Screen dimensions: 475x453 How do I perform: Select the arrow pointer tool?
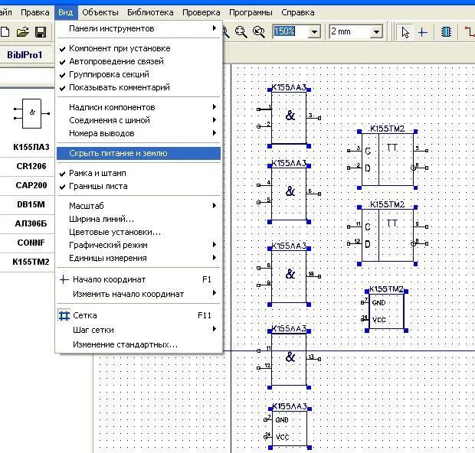(x=405, y=32)
